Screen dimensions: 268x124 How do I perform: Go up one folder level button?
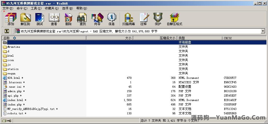pyautogui.click(x=7, y=31)
